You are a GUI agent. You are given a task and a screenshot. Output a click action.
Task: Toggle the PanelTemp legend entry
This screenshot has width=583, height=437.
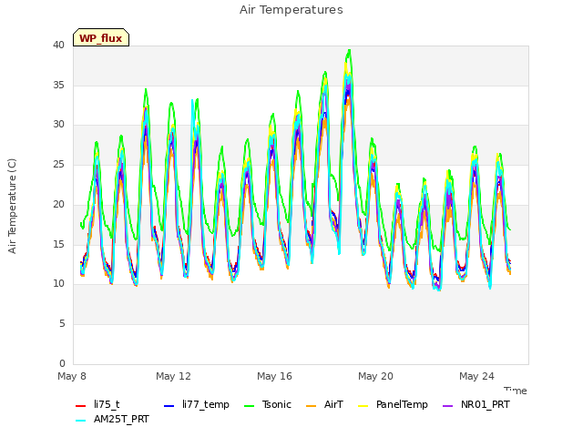tap(393, 404)
